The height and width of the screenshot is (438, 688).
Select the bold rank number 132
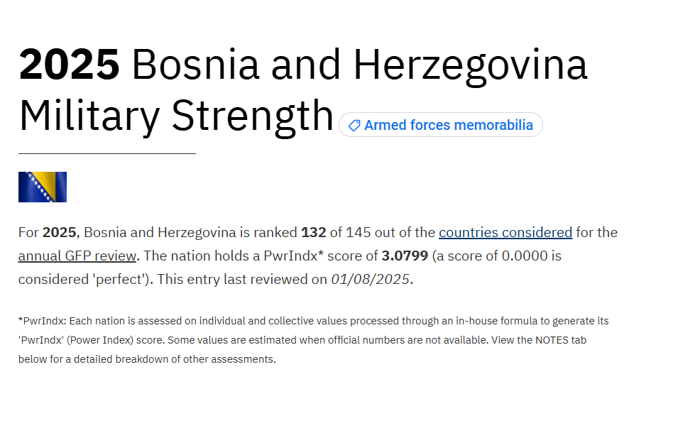[313, 232]
